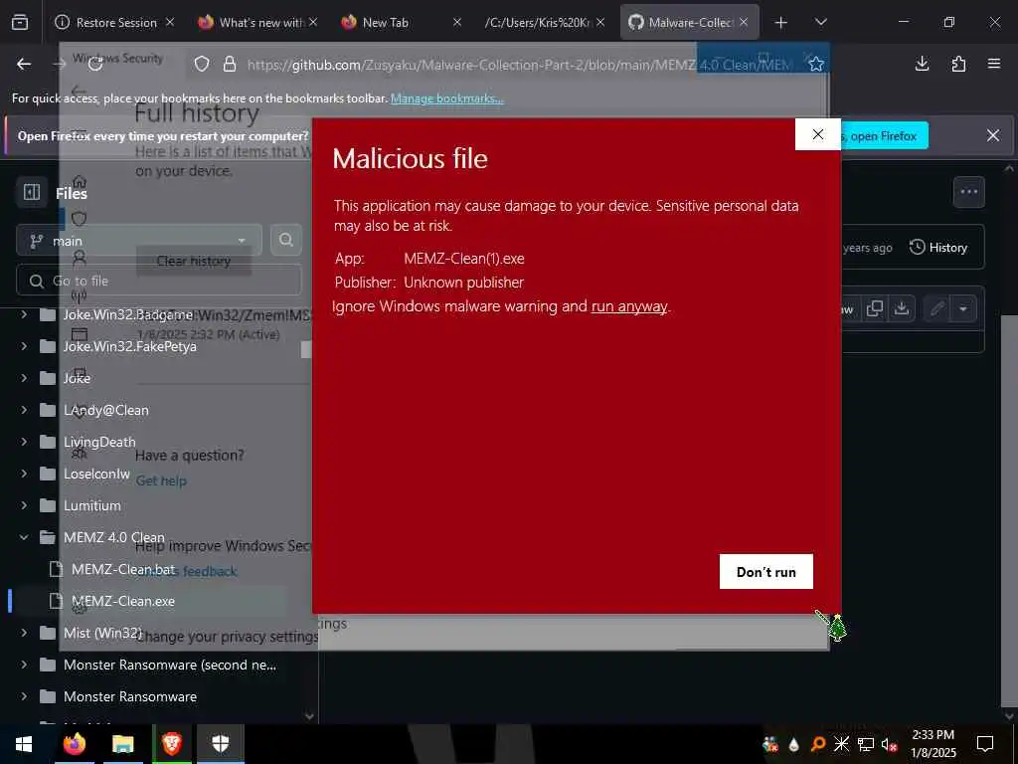Dismiss the open Firefox notification bar
This screenshot has height=764, width=1018.
(993, 135)
